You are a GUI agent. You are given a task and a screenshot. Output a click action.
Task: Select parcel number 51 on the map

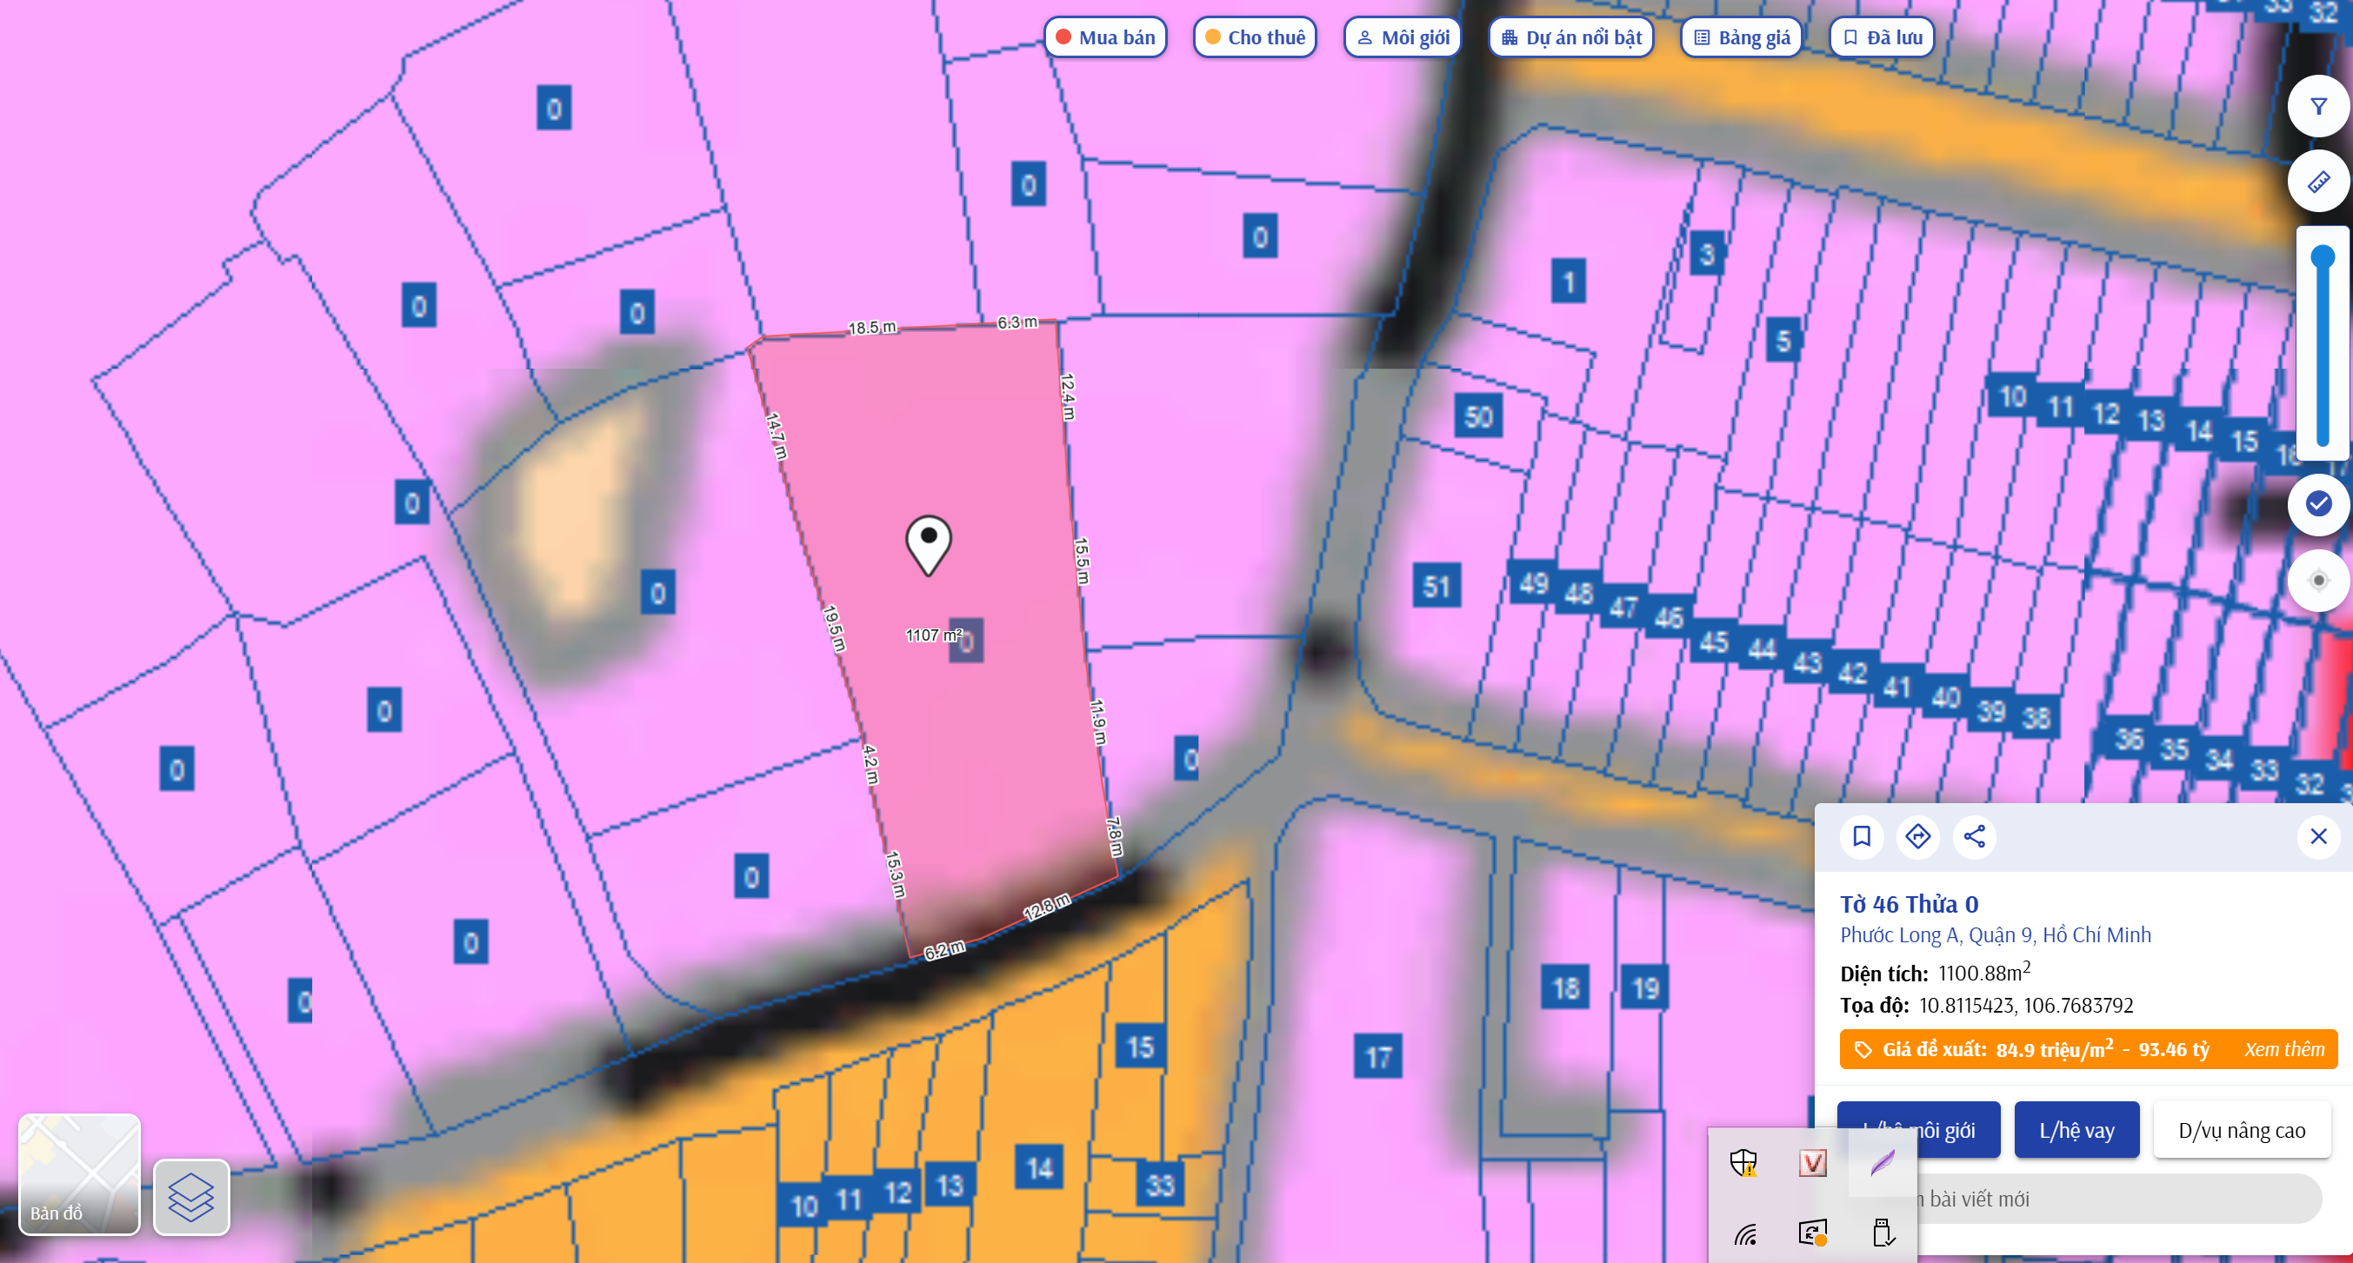1436,585
